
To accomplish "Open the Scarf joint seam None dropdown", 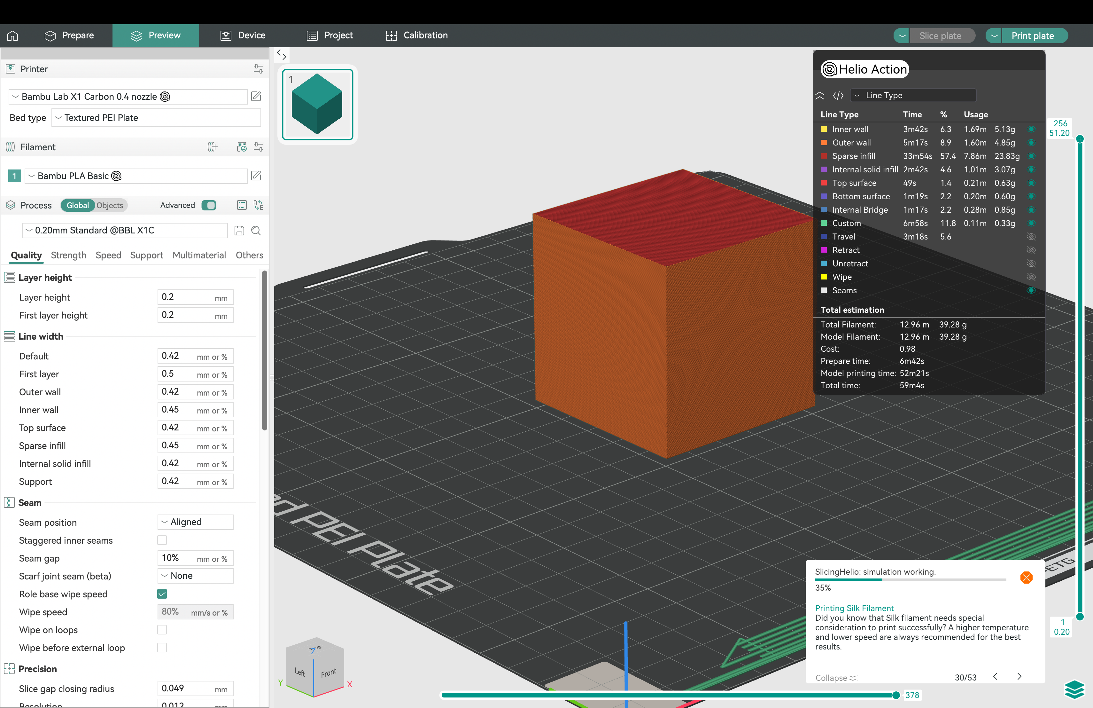I will tap(195, 576).
